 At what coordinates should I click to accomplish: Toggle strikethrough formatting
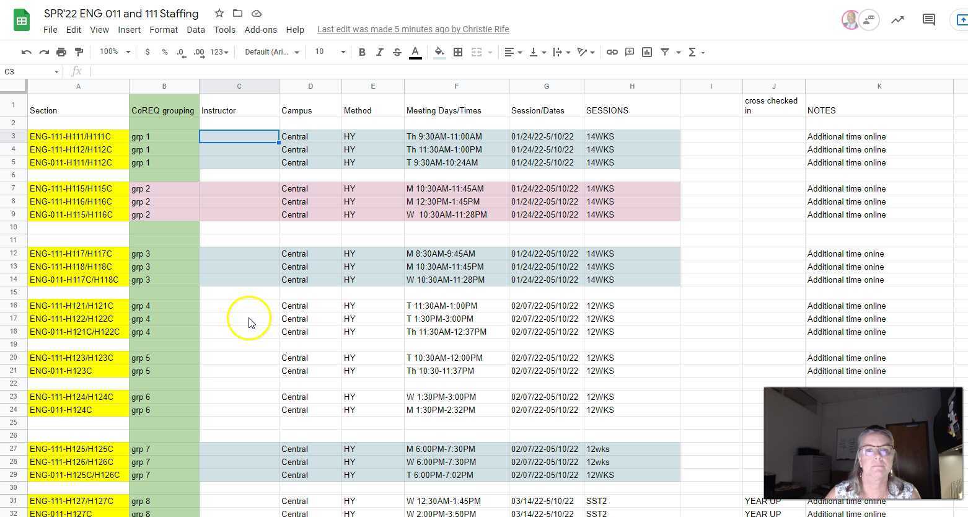click(x=397, y=51)
